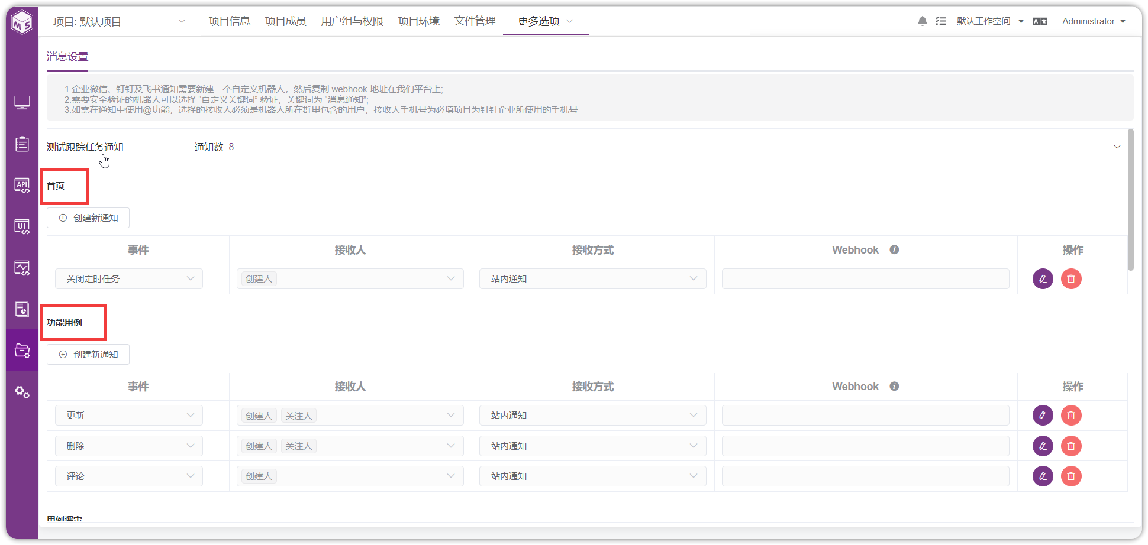
Task: Delete the 评论 notification row
Action: pyautogui.click(x=1071, y=476)
